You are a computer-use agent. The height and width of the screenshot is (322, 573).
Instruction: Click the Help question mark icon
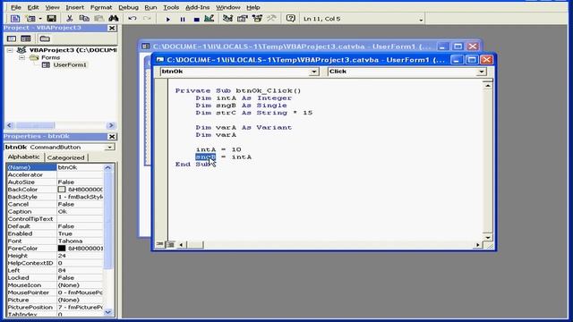coord(290,18)
